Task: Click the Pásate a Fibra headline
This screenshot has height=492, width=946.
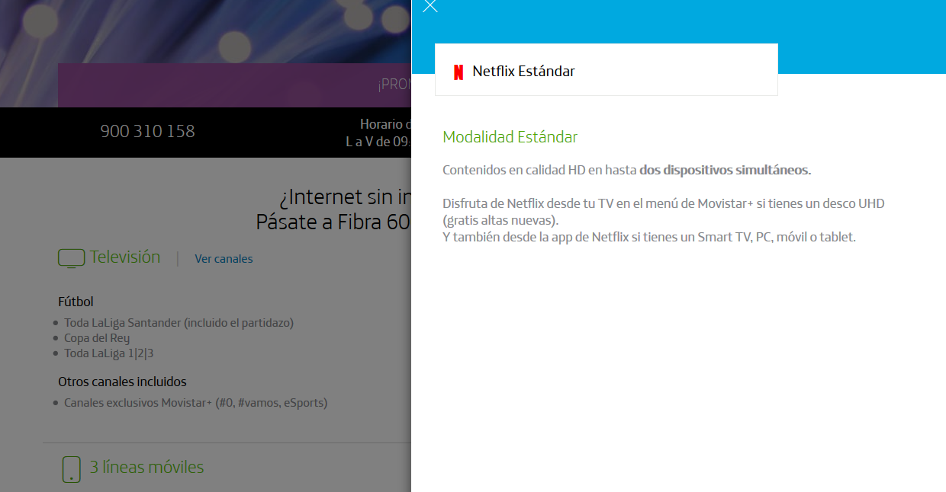Action: point(334,222)
